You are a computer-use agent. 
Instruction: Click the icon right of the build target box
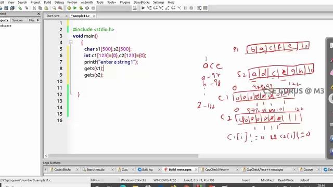click(x=135, y=8)
